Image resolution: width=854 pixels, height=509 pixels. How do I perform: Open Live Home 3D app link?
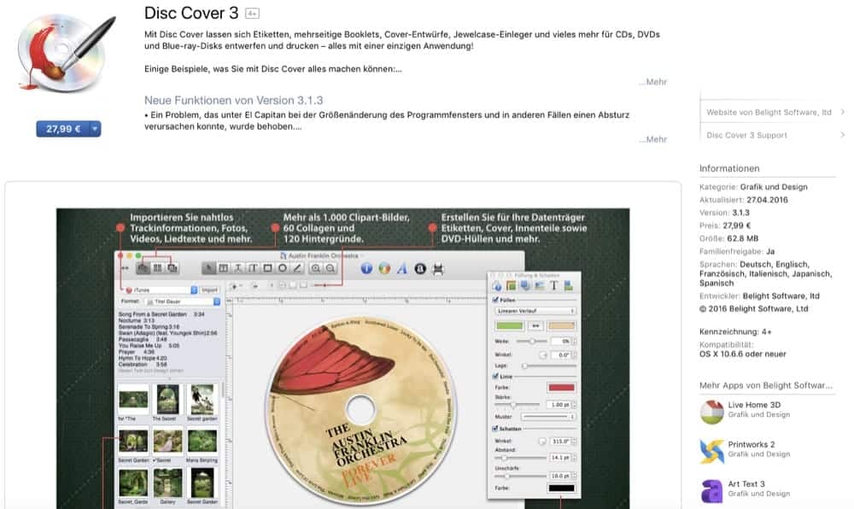(x=754, y=405)
